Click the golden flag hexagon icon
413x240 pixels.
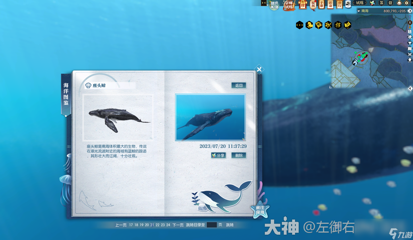319,25
